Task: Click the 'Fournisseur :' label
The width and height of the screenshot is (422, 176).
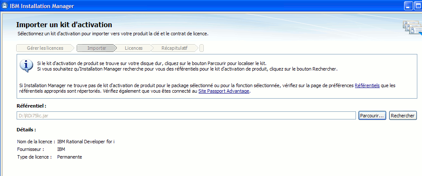Action: (x=30, y=150)
